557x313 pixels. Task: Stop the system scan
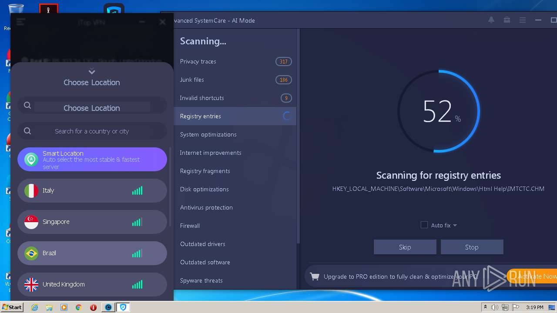pos(472,247)
